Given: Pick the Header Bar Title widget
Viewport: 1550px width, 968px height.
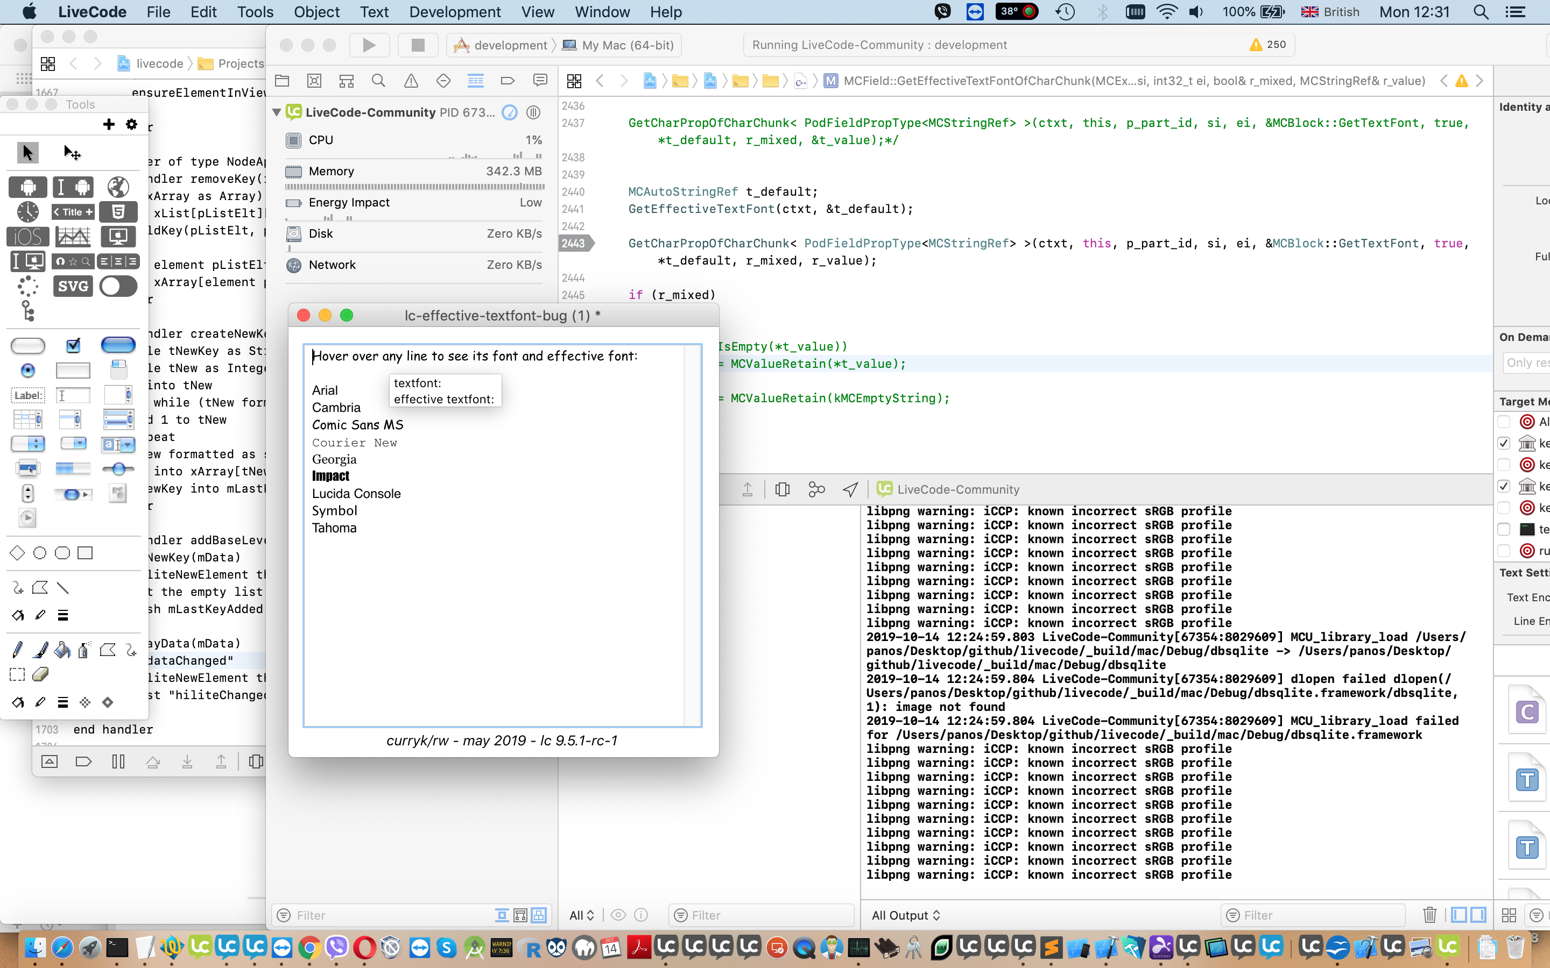Looking at the screenshot, I should (x=73, y=212).
